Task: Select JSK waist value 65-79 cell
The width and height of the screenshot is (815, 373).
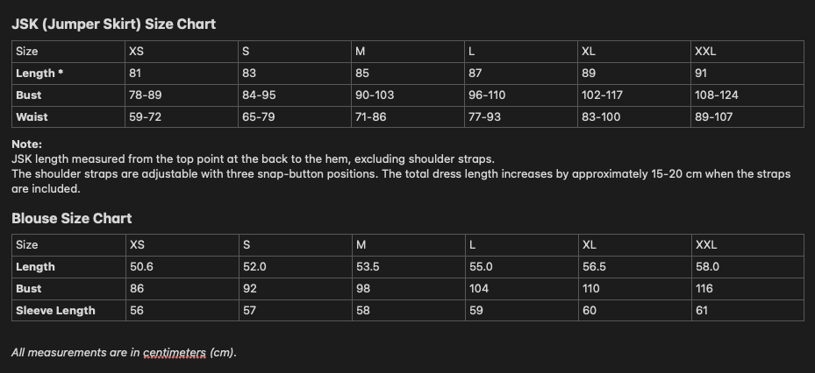Action: (259, 116)
